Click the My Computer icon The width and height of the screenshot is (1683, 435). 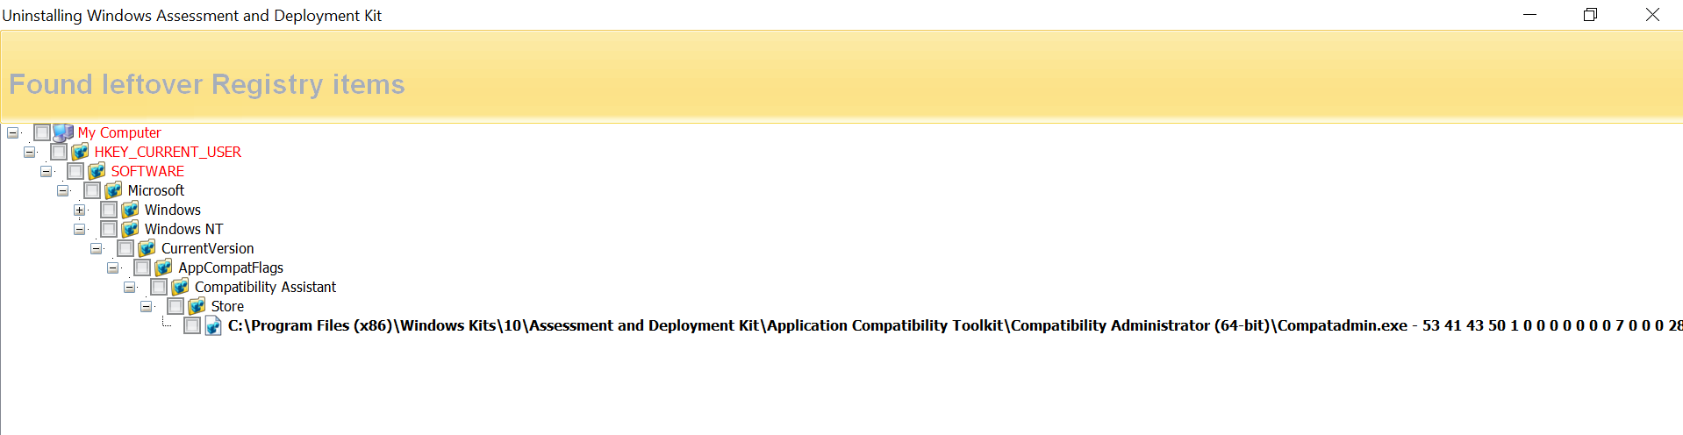click(63, 132)
